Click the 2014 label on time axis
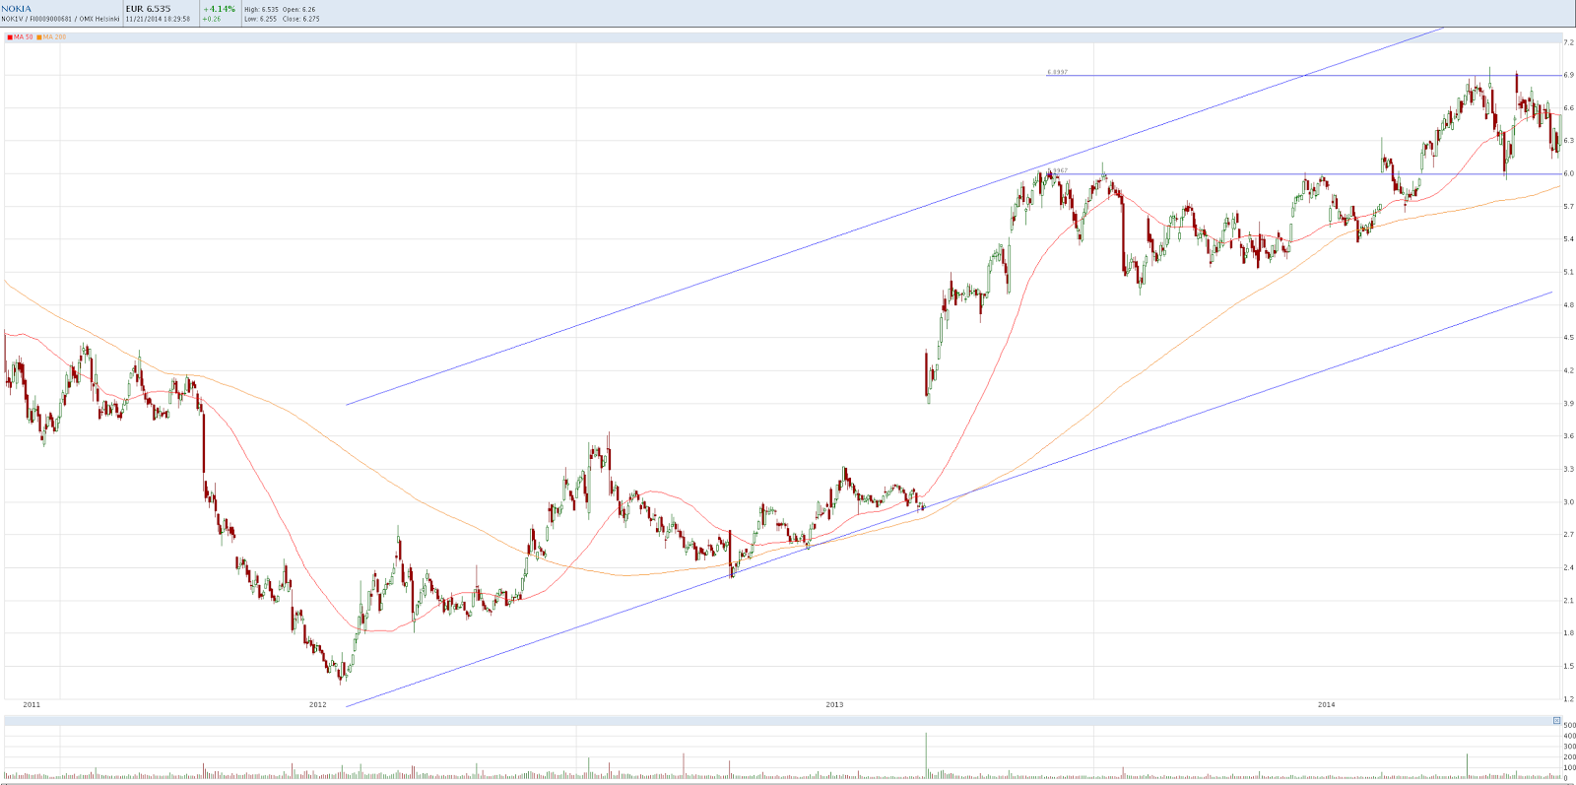Image resolution: width=1576 pixels, height=785 pixels. click(1327, 704)
